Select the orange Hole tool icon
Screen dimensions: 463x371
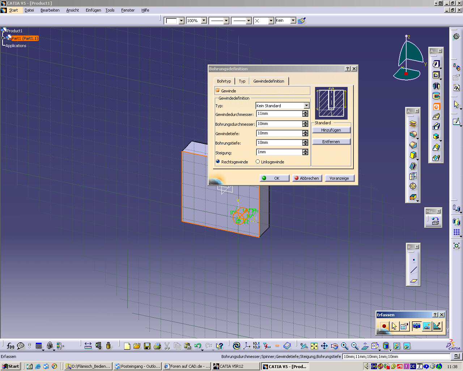point(436,107)
